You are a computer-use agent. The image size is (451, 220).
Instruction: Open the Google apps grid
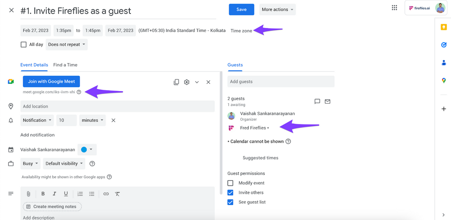(x=395, y=8)
